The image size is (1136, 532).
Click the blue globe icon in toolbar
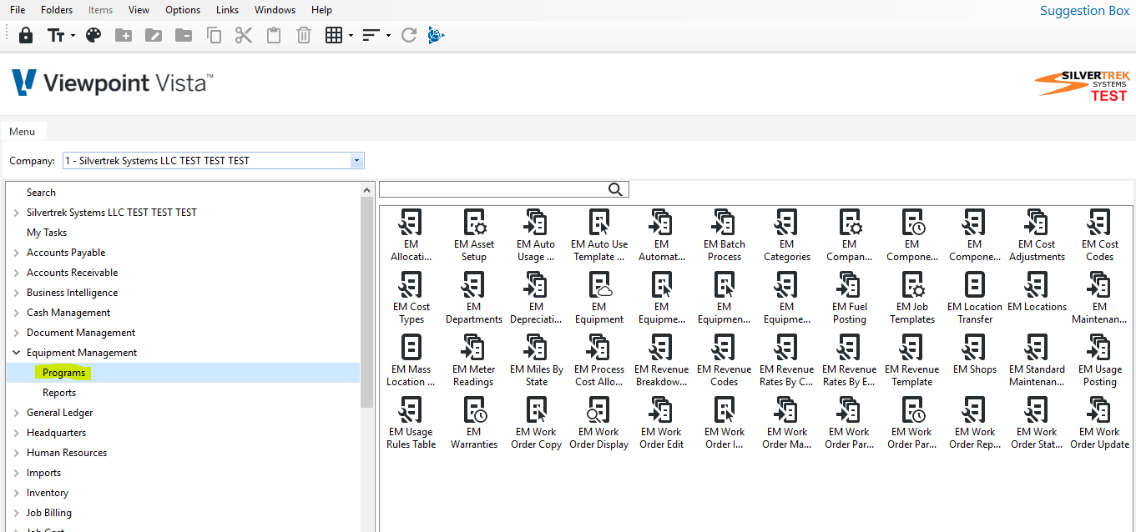click(x=436, y=35)
